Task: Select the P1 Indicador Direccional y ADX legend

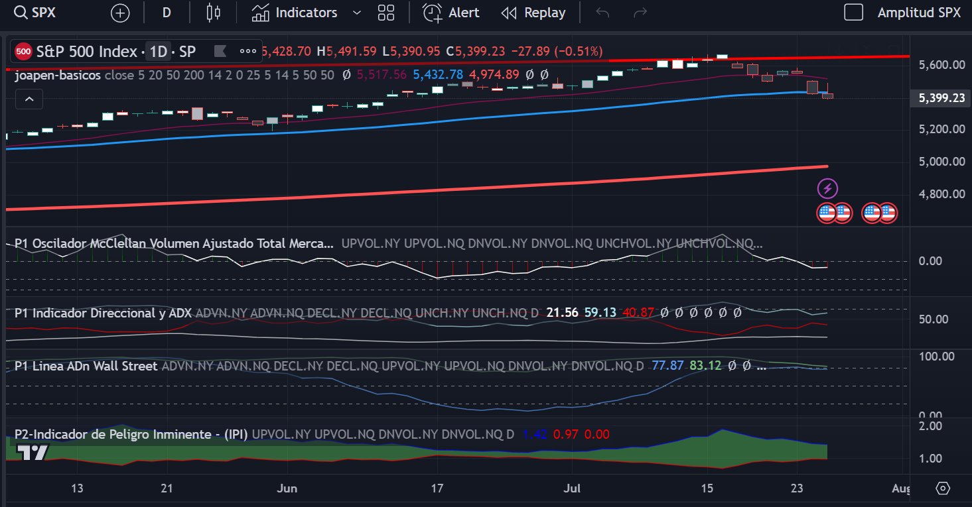Action: [103, 313]
